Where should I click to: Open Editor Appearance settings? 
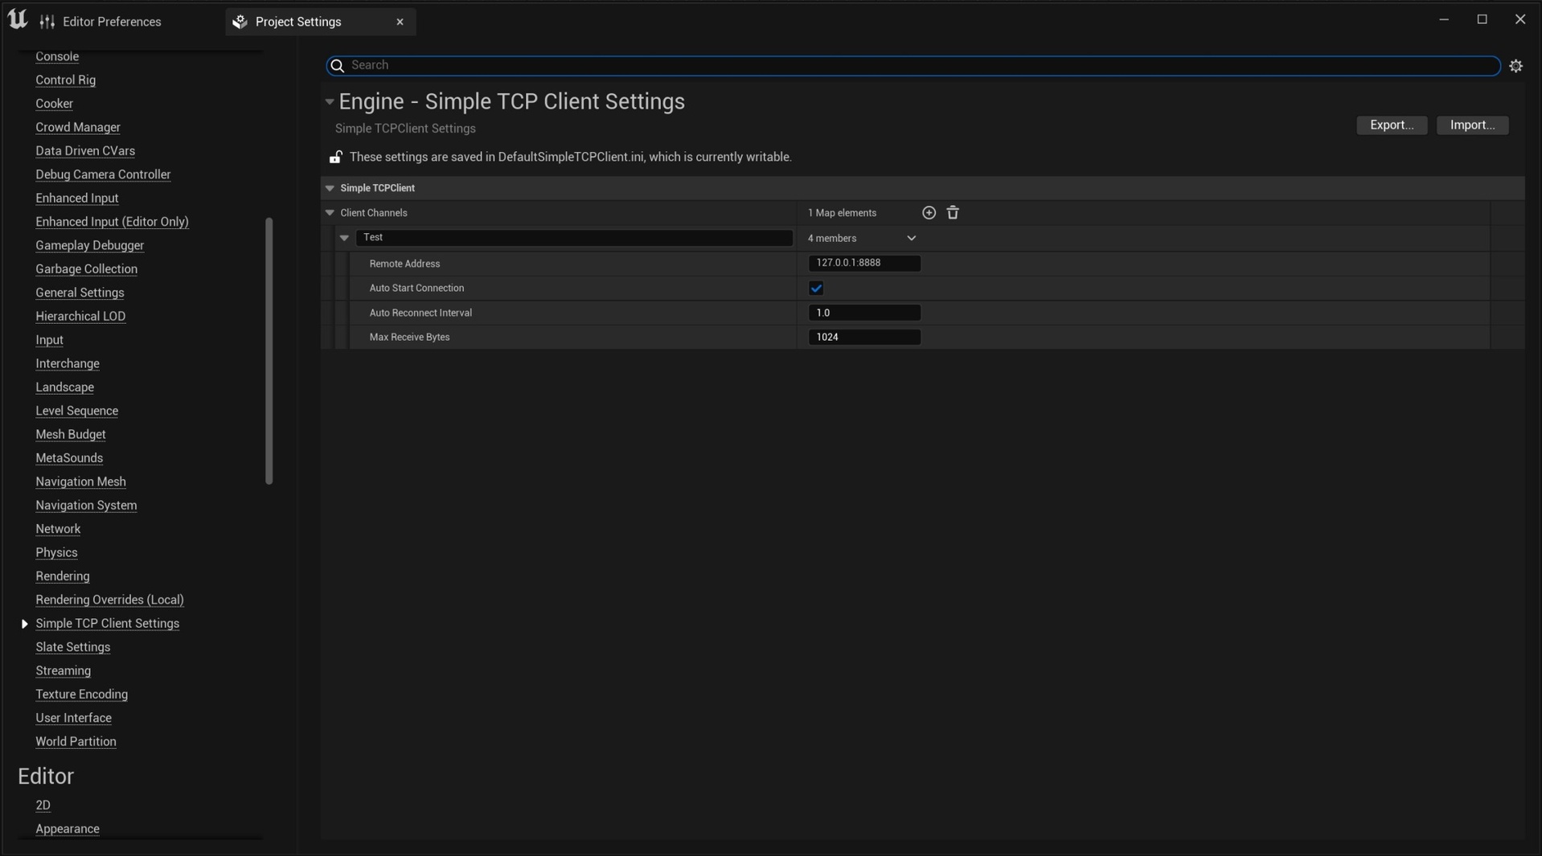(68, 829)
